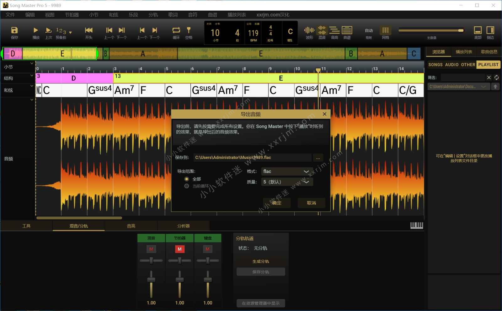Clear the filter with X icon
Viewport: 502px width, 311px height.
pos(489,77)
